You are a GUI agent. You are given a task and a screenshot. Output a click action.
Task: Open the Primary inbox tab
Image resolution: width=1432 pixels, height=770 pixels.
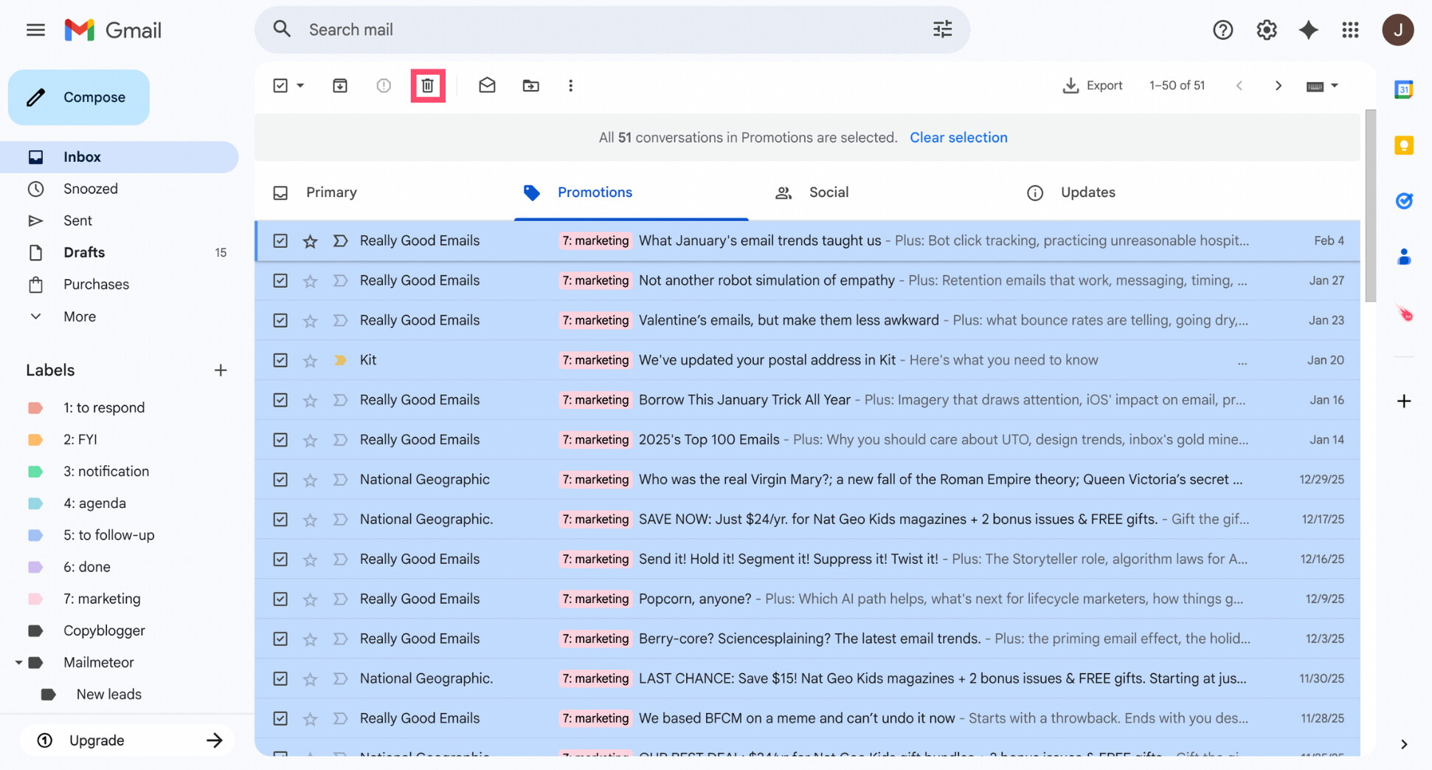(331, 192)
